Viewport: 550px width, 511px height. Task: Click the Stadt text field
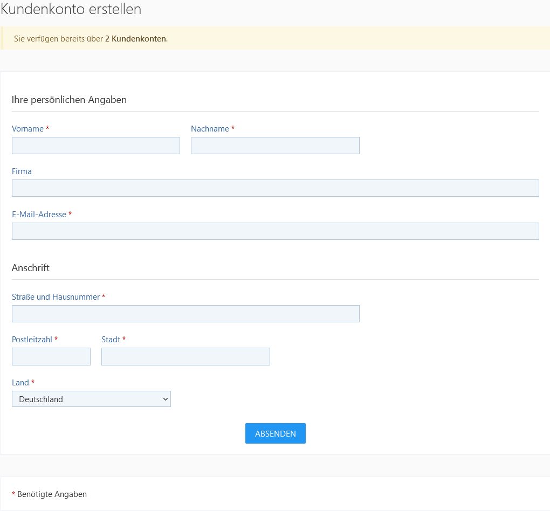(185, 357)
